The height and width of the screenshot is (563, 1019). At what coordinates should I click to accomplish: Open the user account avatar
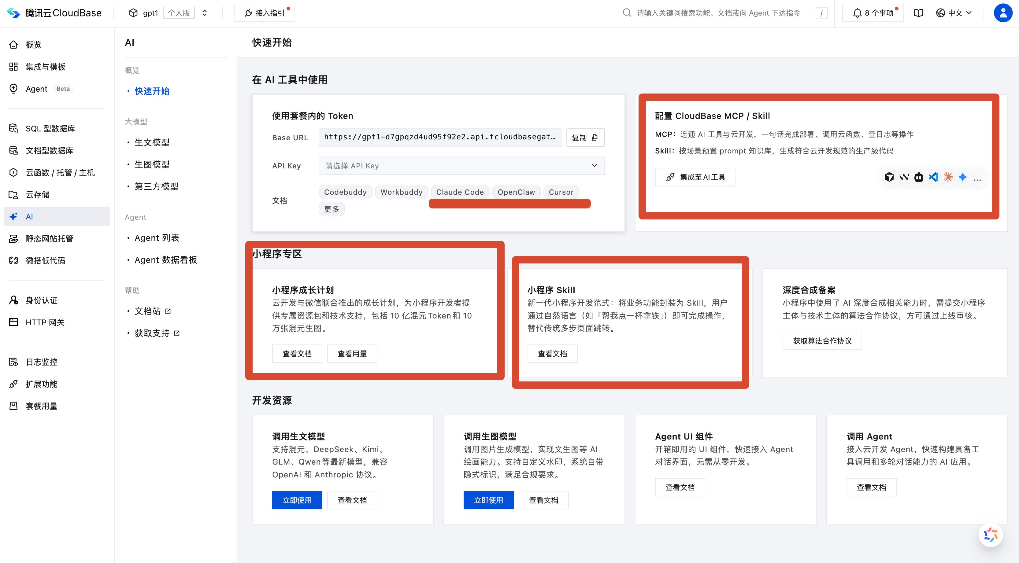1003,13
